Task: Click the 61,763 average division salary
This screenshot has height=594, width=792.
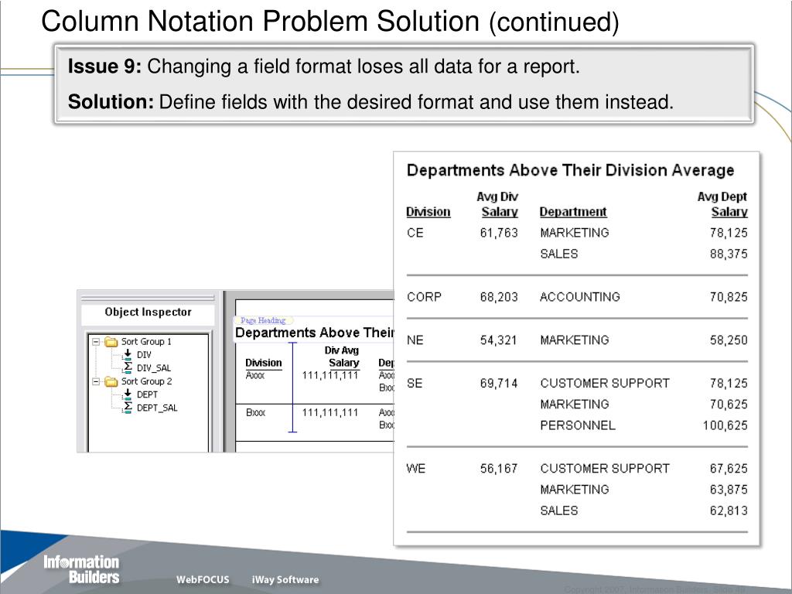Action: tap(499, 233)
